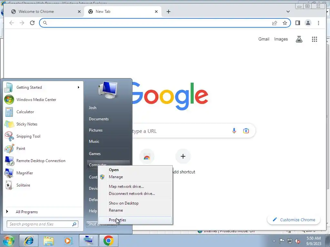330x247 pixels.
Task: Open Pictures from the Start menu
Action: coord(108,130)
